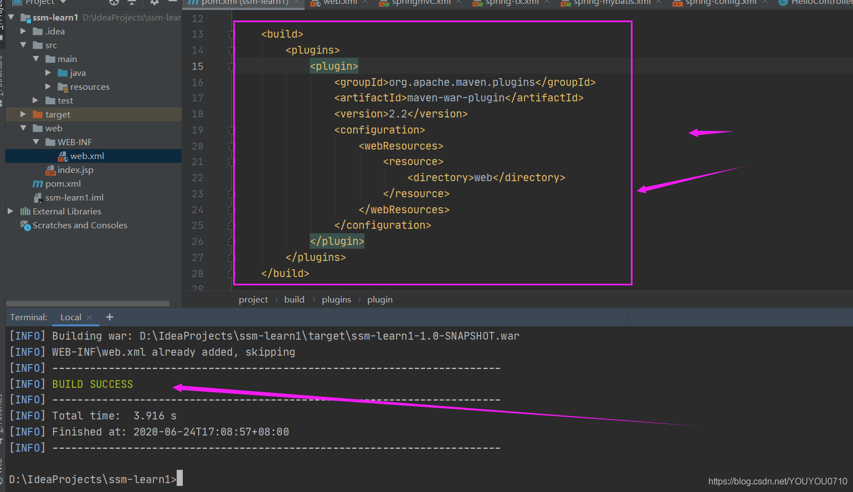Viewport: 853px width, 492px height.
Task: Click the locate-in-tree target icon in Project toolbar
Action: (x=114, y=2)
